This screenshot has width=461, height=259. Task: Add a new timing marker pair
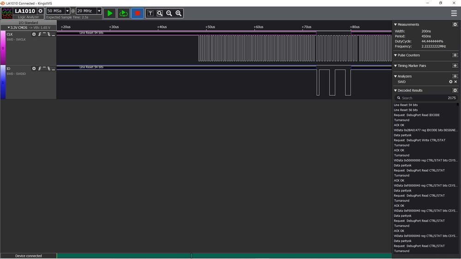[x=455, y=66]
